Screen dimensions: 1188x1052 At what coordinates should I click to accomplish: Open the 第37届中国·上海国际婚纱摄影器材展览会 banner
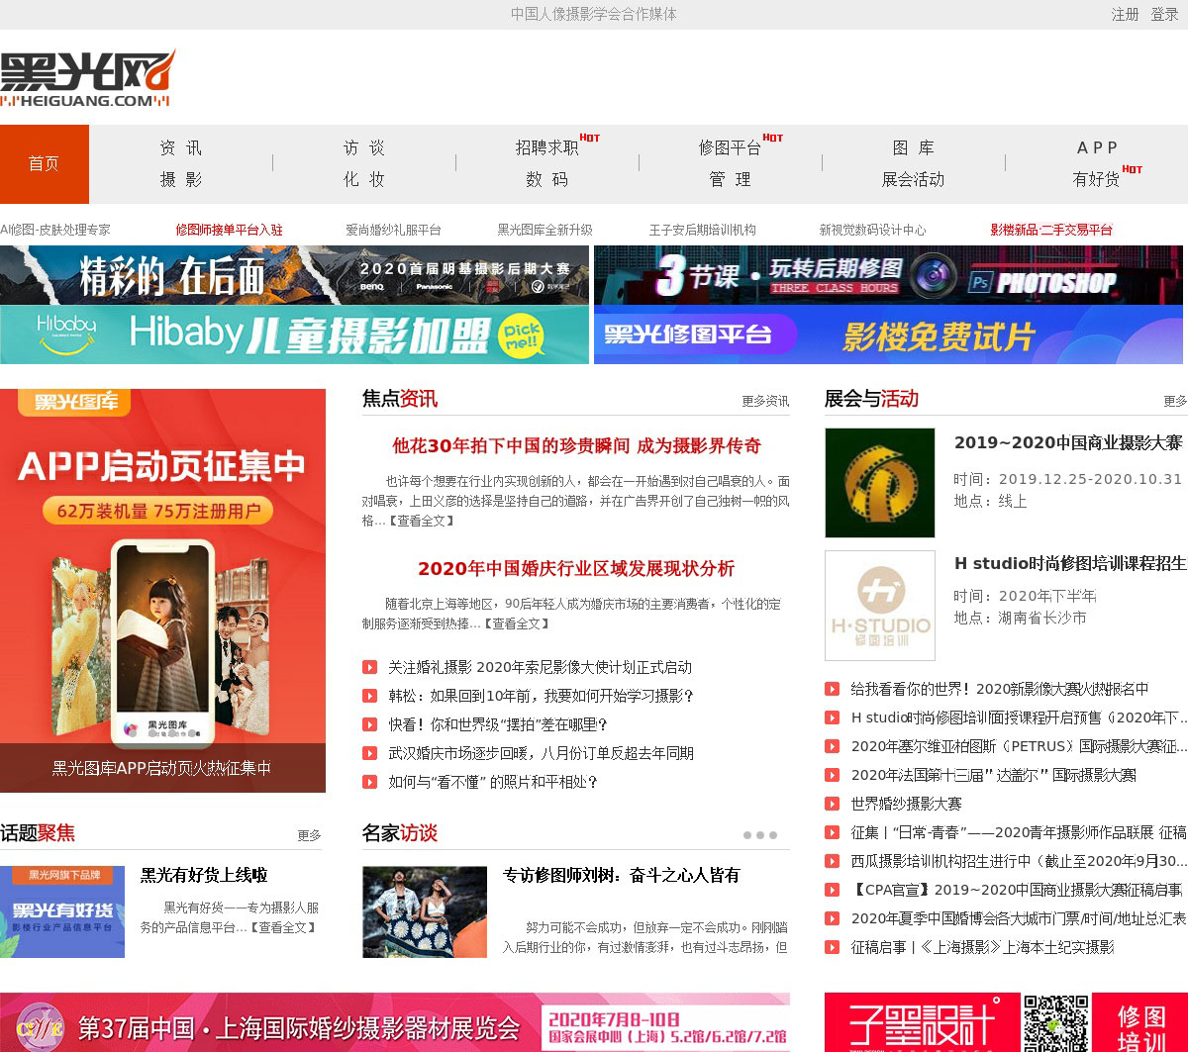(395, 1022)
